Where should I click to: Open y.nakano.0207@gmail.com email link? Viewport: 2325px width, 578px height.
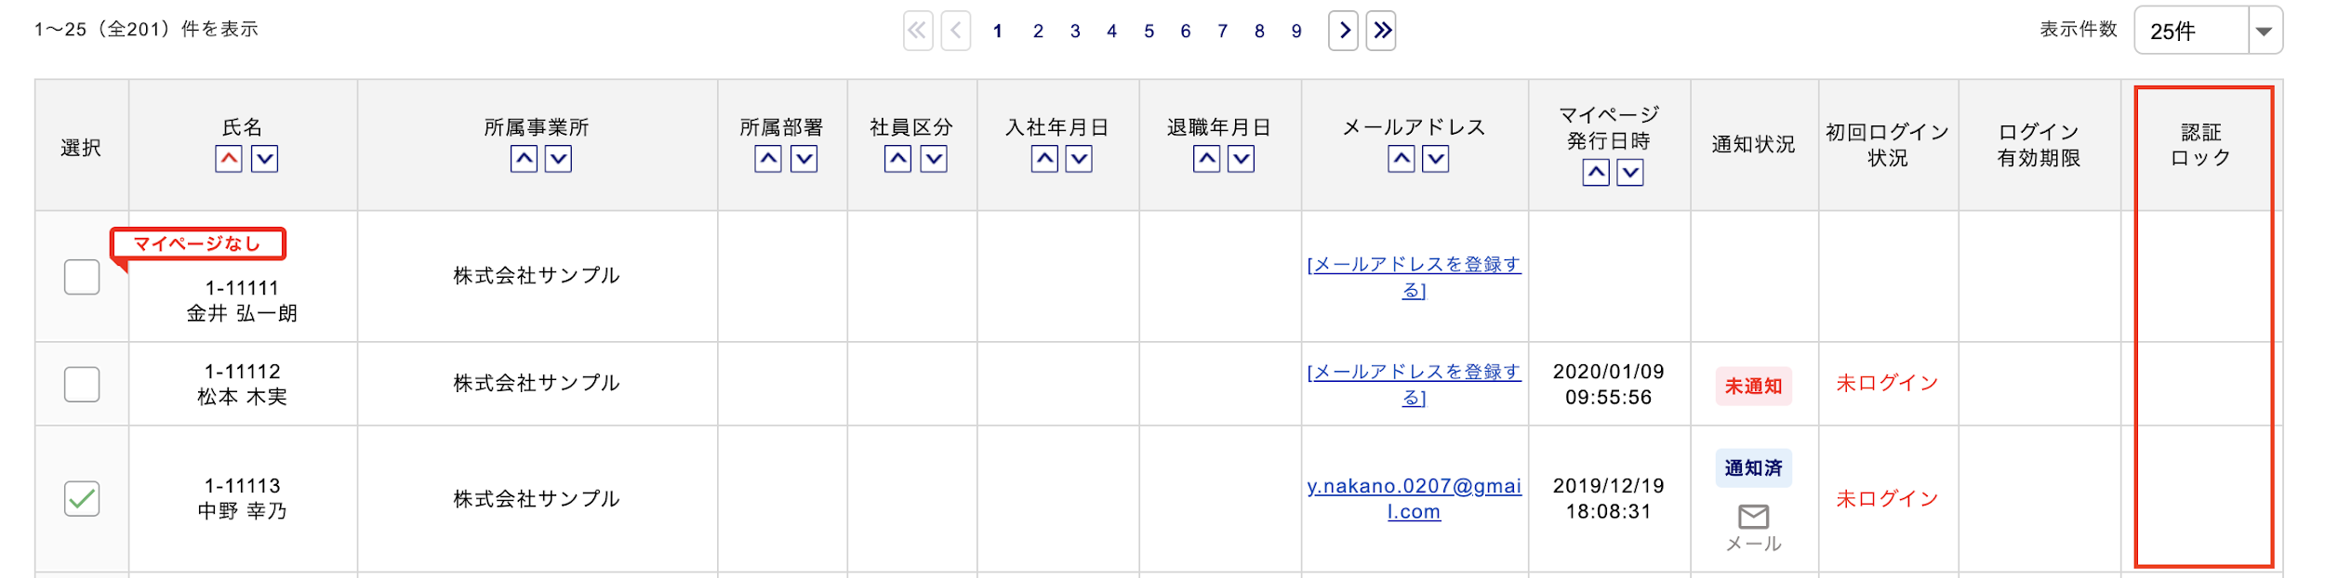pyautogui.click(x=1414, y=499)
